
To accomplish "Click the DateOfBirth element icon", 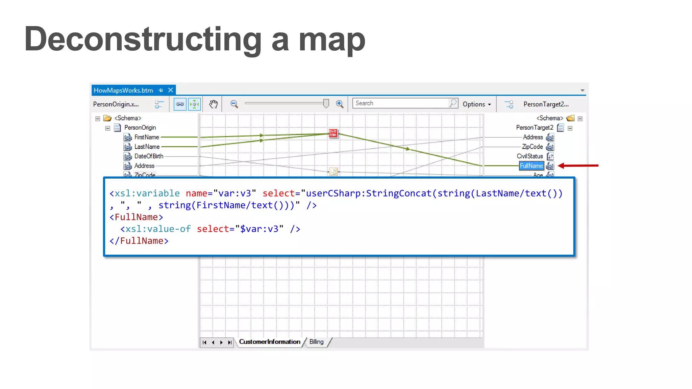I will click(127, 156).
